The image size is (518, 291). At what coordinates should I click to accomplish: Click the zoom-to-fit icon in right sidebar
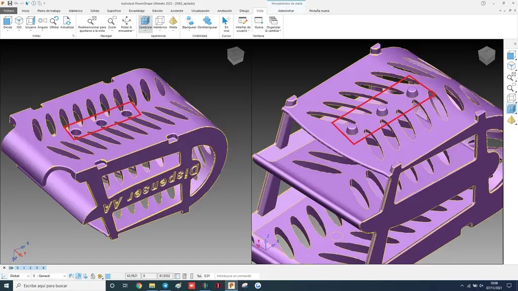511,77
